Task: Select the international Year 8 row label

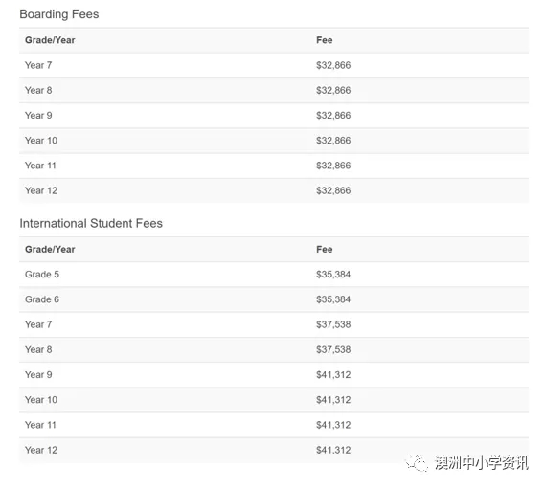Action: (x=38, y=349)
